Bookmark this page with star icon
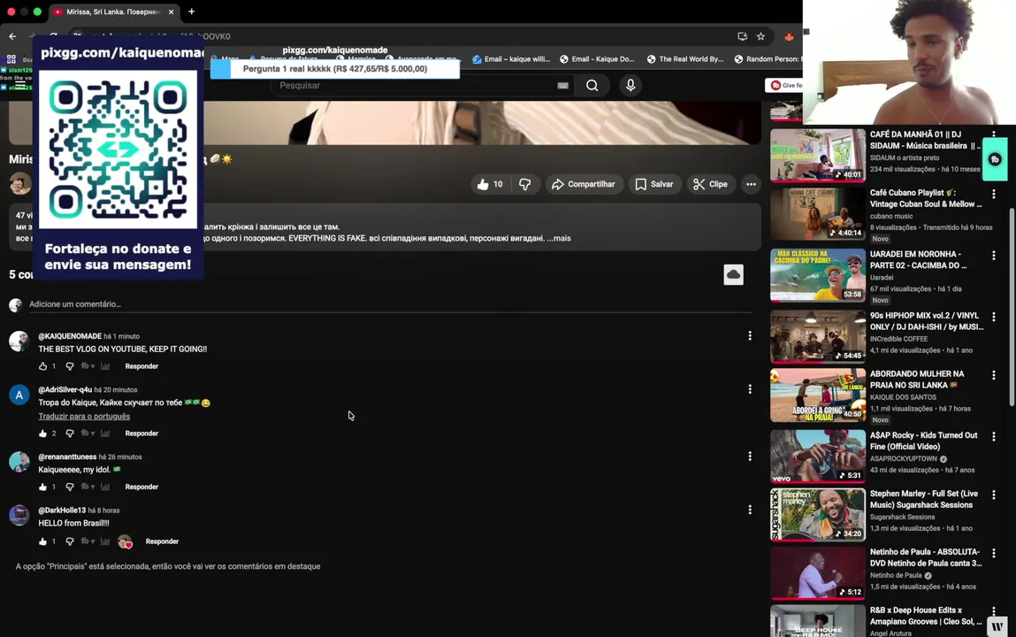 point(760,36)
